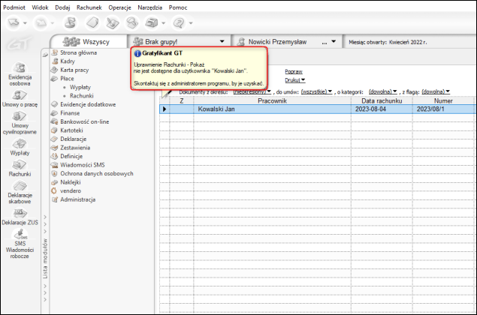Click the ellipsis next to Nowicki Przemysław

click(325, 43)
